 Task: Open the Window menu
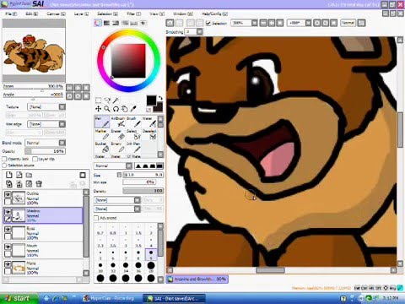point(183,14)
